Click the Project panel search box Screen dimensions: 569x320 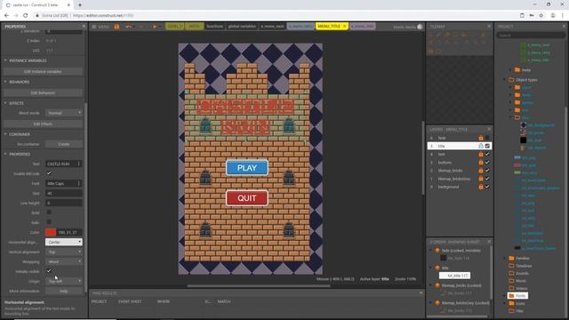(531, 36)
